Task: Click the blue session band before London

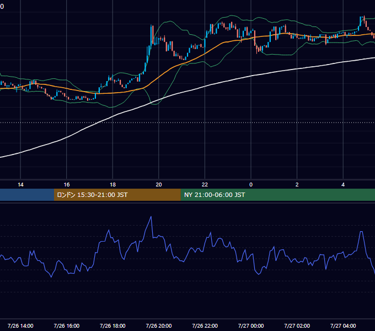Action: [27, 195]
